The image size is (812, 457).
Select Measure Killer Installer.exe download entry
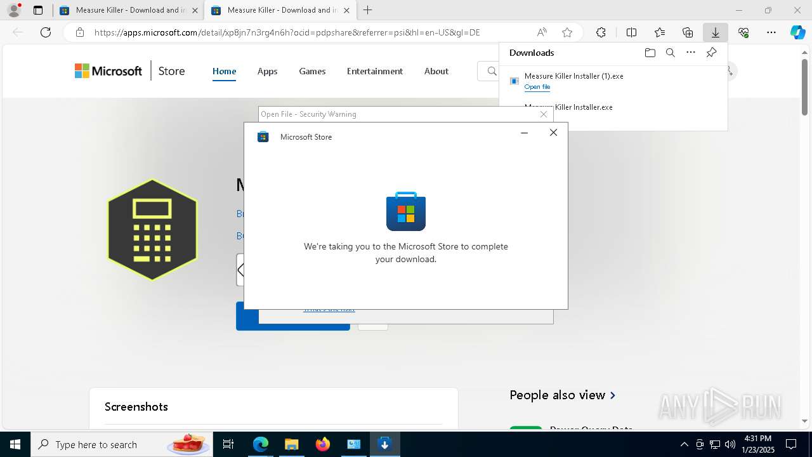[x=568, y=107]
